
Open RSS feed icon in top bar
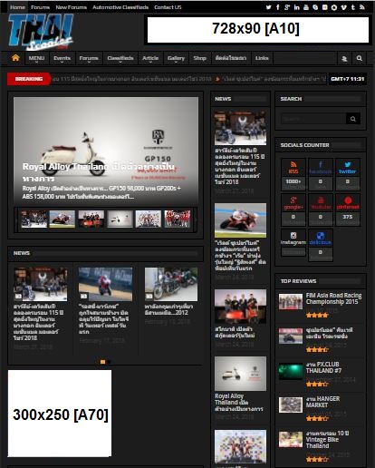tap(362, 7)
